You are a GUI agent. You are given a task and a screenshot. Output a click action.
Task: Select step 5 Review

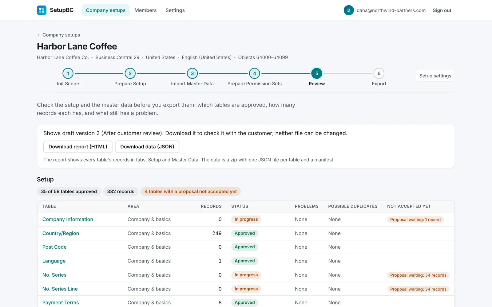(x=317, y=77)
